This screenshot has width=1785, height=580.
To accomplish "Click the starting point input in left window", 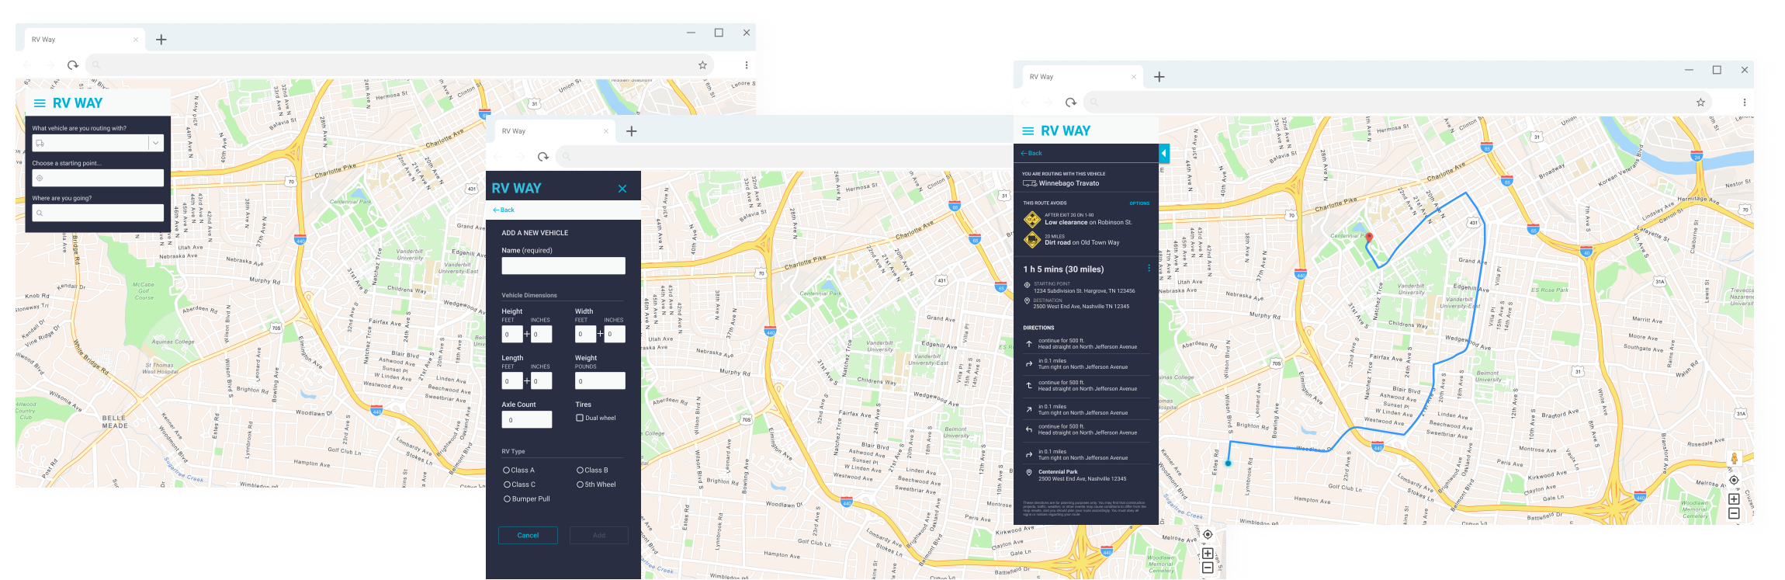I will [x=98, y=178].
